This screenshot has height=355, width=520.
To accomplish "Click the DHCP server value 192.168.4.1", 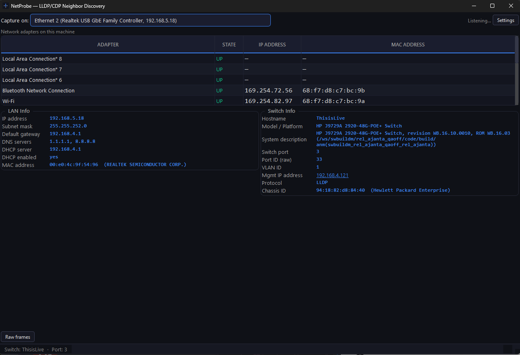I will (65, 149).
